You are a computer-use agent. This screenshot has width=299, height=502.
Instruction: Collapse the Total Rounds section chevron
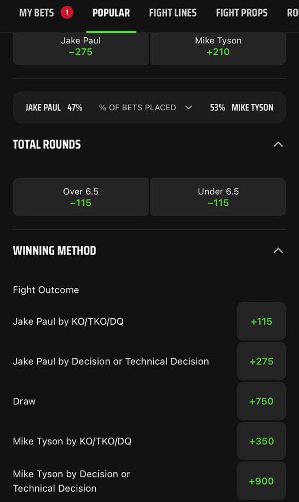(x=278, y=144)
